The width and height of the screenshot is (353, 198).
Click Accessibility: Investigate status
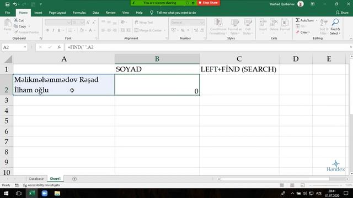point(41,185)
